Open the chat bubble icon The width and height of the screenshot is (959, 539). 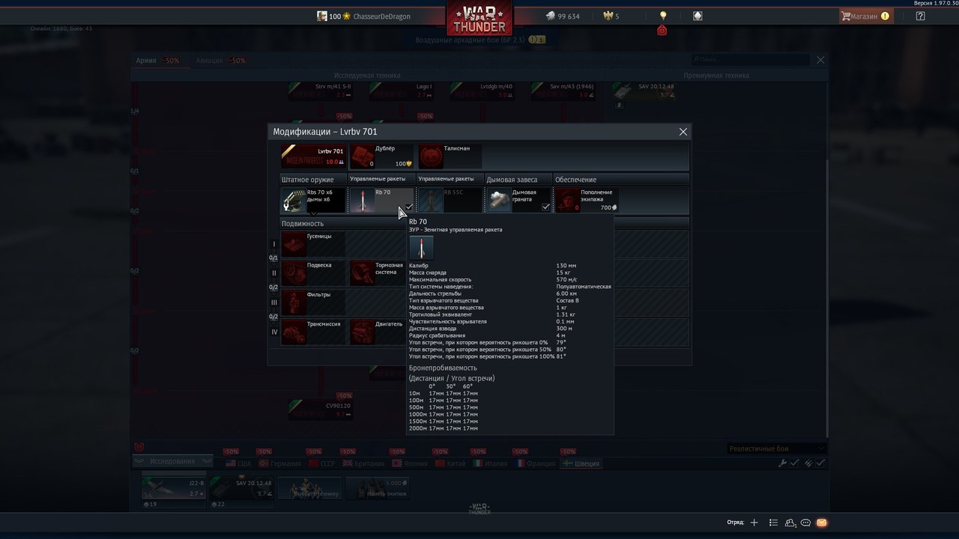point(806,523)
